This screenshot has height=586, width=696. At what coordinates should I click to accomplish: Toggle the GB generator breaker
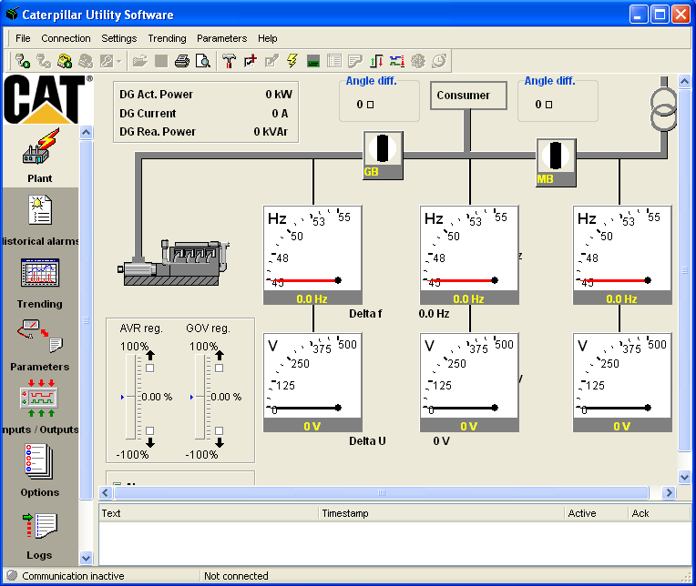point(383,155)
